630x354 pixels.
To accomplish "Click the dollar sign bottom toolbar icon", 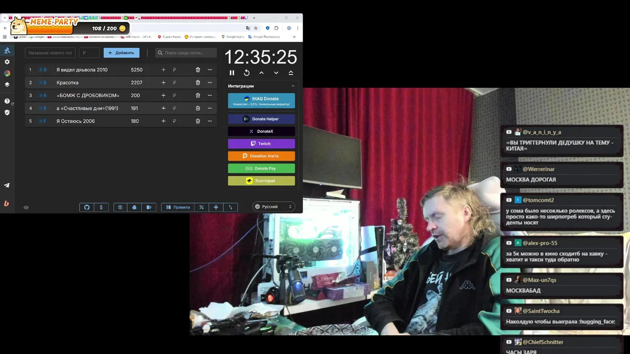I will pos(101,207).
